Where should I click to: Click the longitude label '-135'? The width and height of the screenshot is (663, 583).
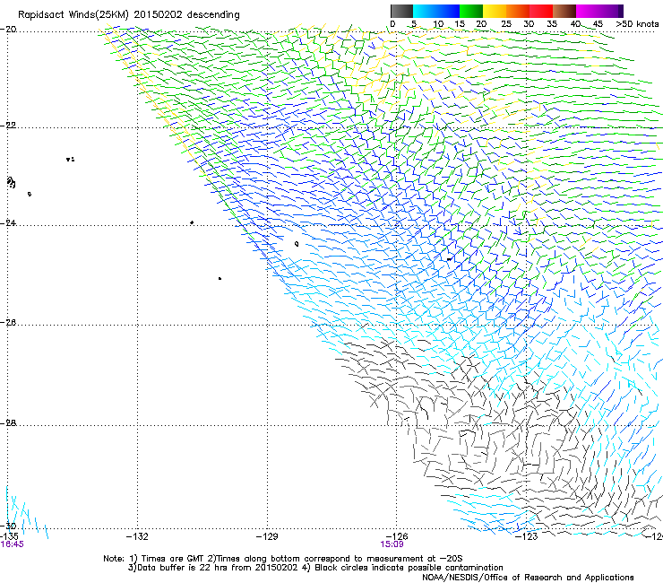pyautogui.click(x=9, y=536)
